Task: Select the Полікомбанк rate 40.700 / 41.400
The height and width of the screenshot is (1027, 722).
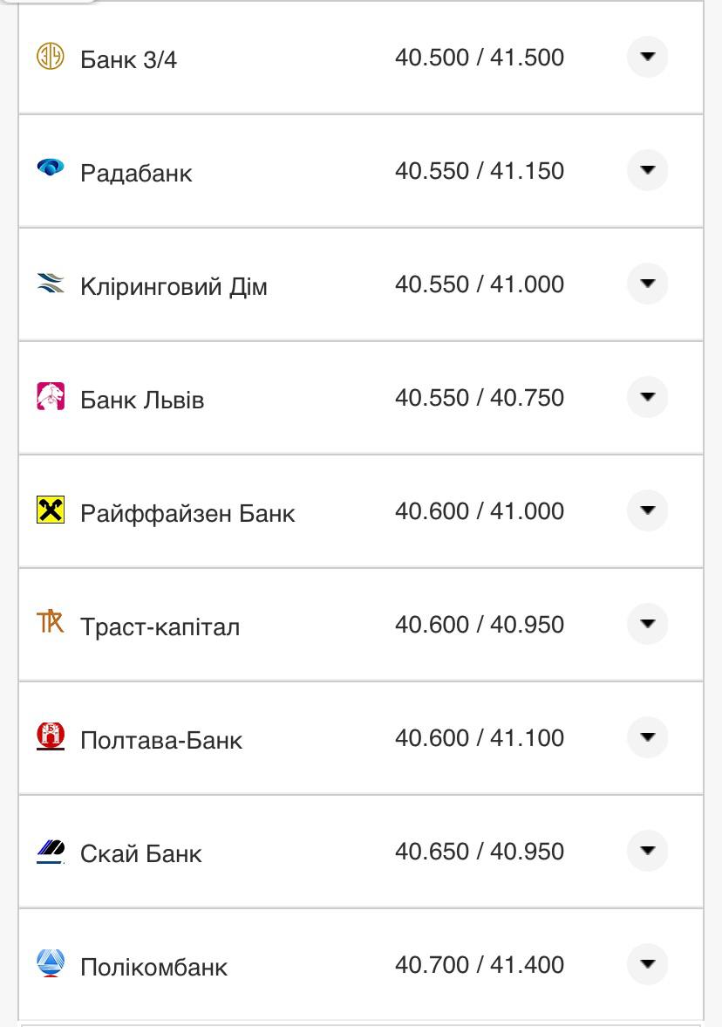Action: point(479,965)
